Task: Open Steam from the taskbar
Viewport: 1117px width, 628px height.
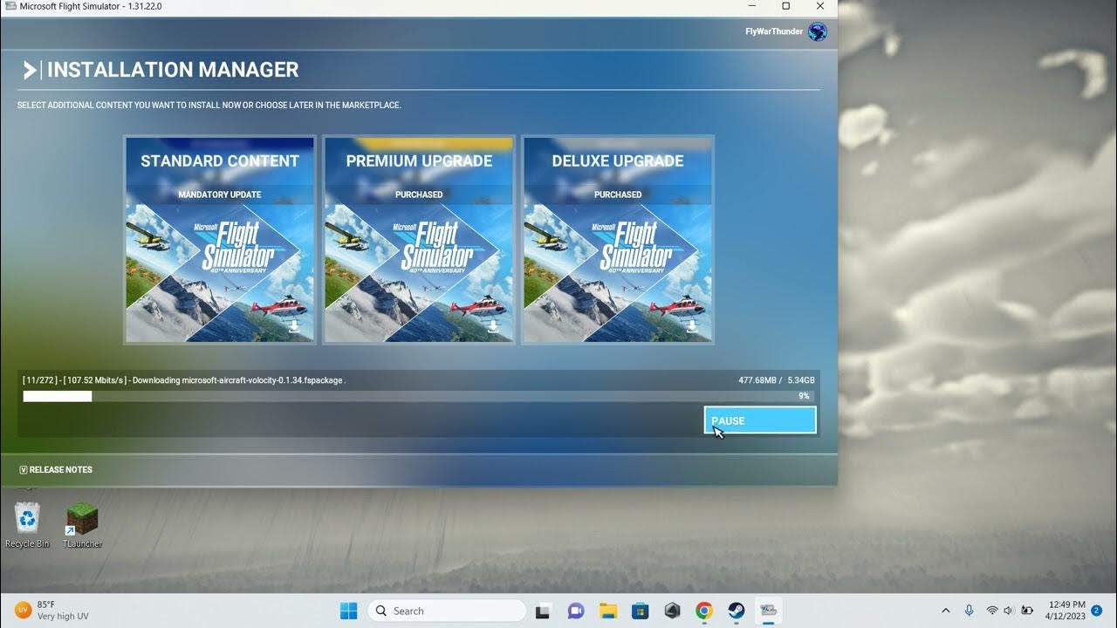Action: click(737, 611)
